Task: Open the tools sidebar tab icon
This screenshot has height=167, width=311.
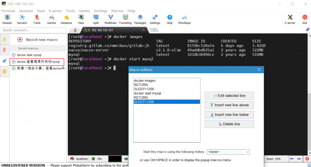Action: click(x=5, y=50)
